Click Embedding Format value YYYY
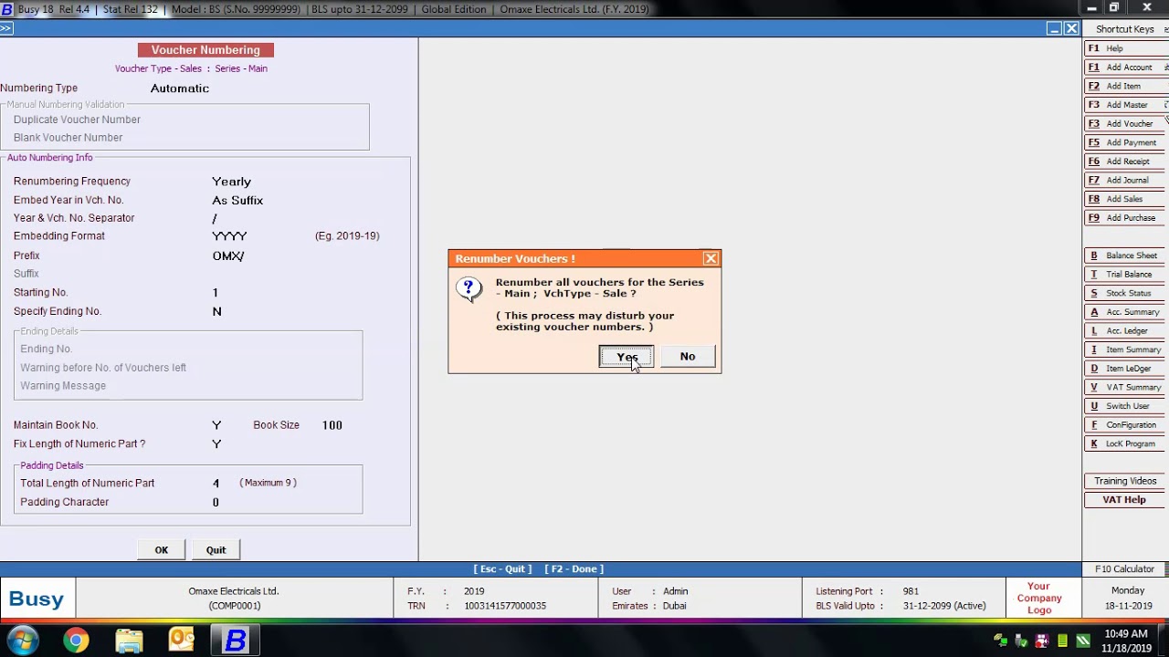1169x657 pixels. 229,236
